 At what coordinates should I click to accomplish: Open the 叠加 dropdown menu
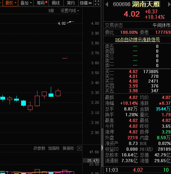click(x=26, y=3)
